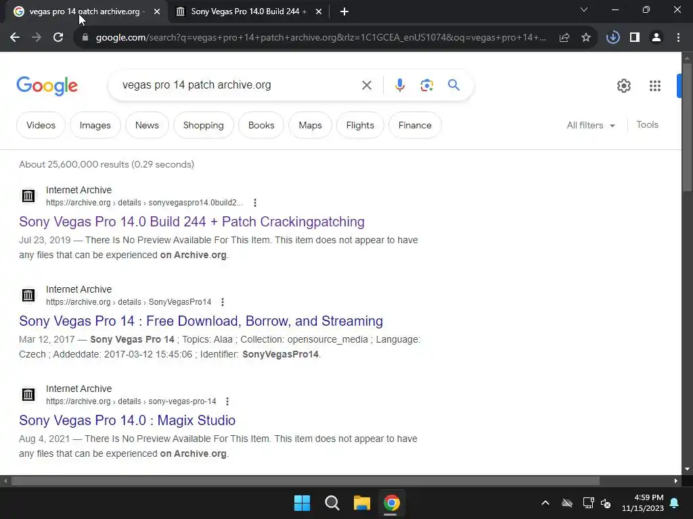Open File Explorer from the taskbar

(x=361, y=503)
